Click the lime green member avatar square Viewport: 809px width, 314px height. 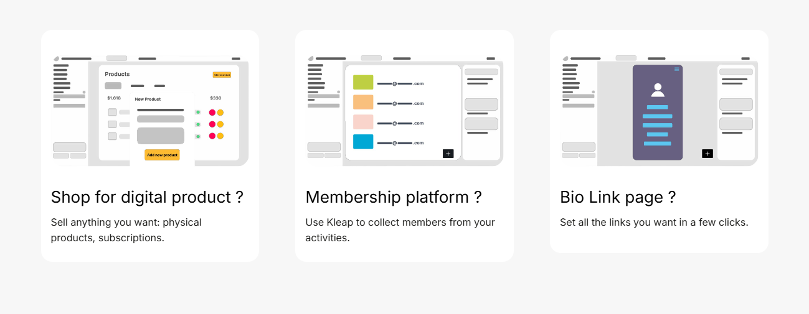tap(363, 82)
